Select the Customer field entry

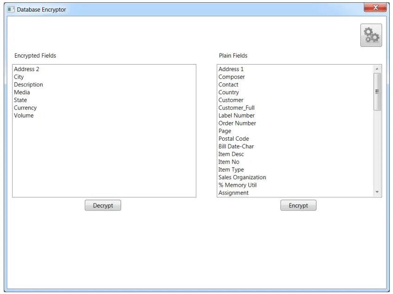pos(231,100)
